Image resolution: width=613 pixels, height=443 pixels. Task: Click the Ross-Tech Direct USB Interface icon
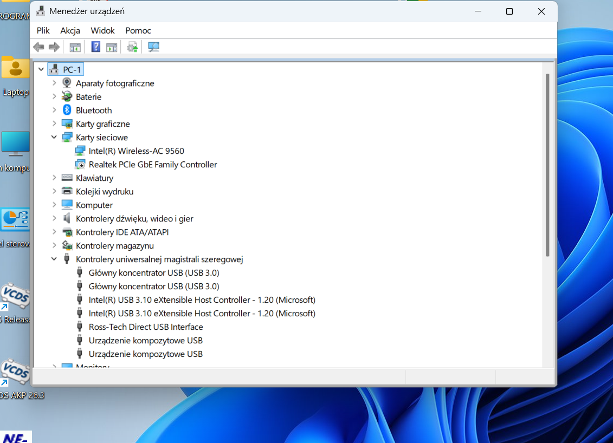click(x=80, y=327)
